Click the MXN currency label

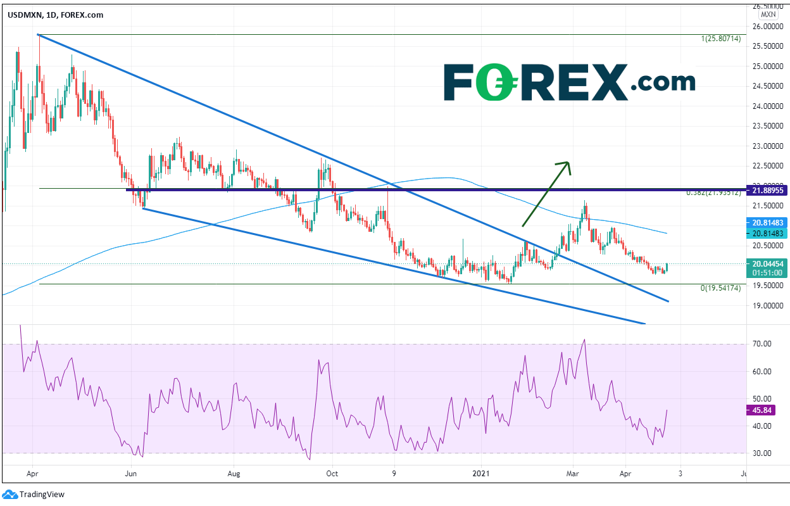768,14
